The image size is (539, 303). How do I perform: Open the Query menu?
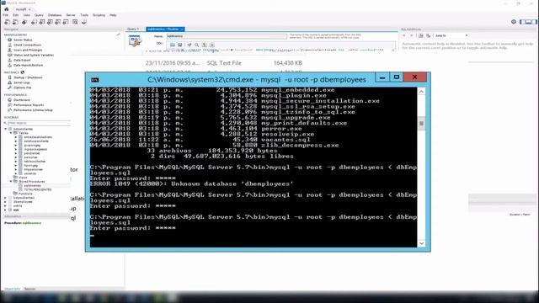[39, 15]
